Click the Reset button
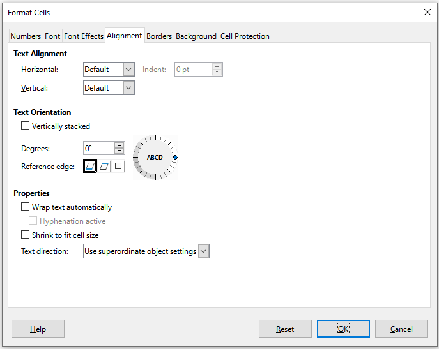This screenshot has height=349, width=439. [285, 329]
